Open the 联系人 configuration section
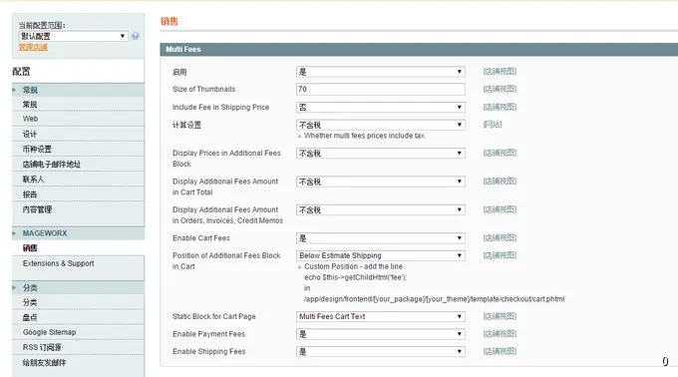The width and height of the screenshot is (678, 377). [x=78, y=179]
